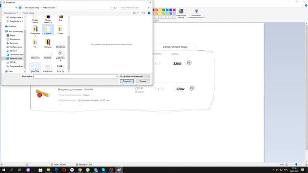
Task: Click the search Рабочий стол field
Action: click(x=135, y=8)
